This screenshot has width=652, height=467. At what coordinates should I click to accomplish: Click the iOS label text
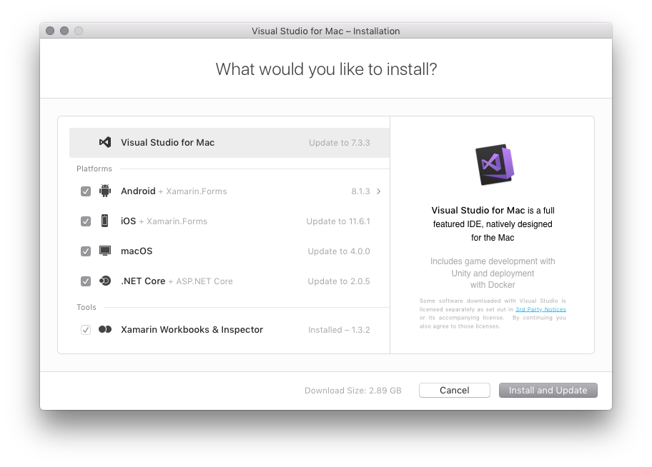tap(129, 221)
